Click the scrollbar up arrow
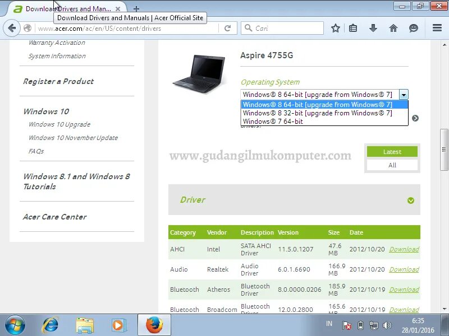 click(444, 45)
